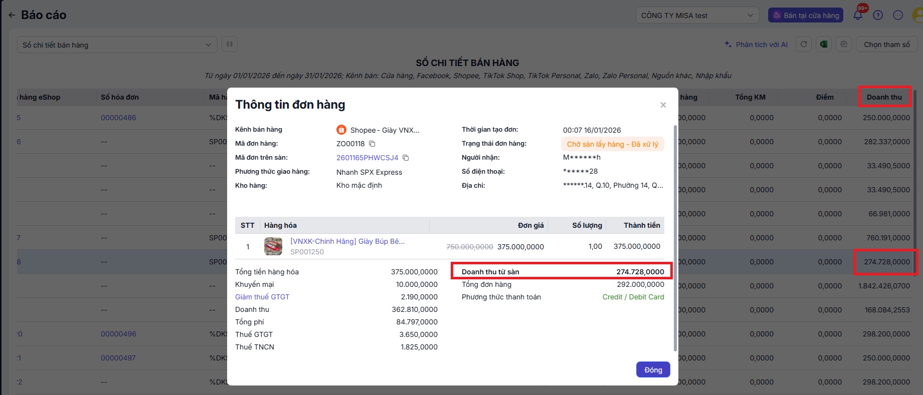Open the help question mark icon
923x395 pixels.
pos(877,15)
